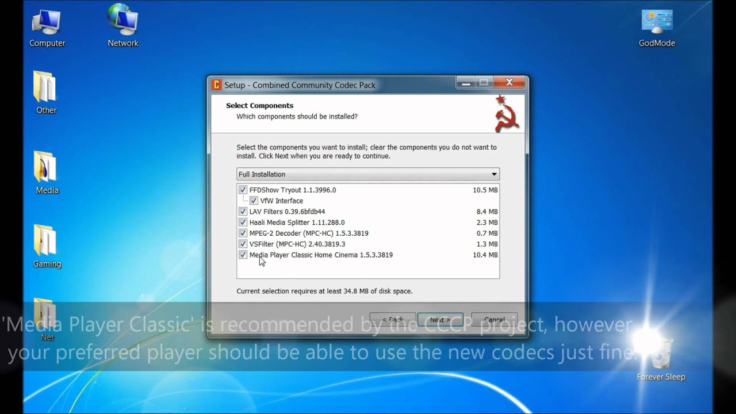Open the Full Installation type dropdown

coord(368,174)
